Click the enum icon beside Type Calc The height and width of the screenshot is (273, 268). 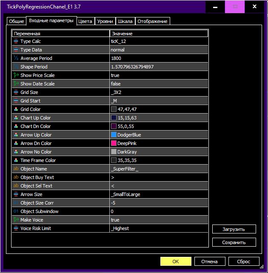(16, 41)
